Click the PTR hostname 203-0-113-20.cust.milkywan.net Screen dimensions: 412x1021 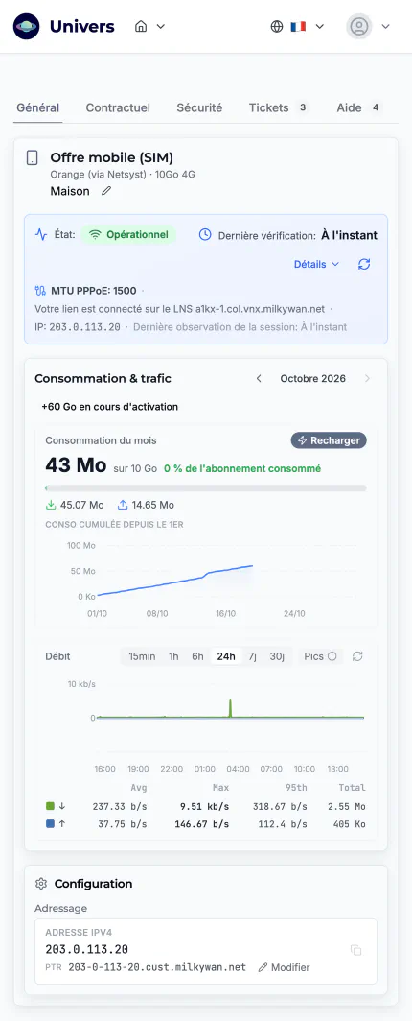(x=157, y=967)
